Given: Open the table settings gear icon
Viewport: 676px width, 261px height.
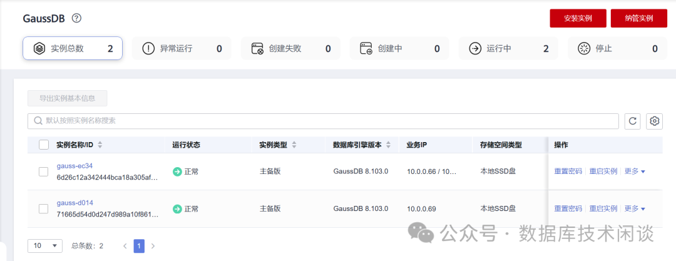Looking at the screenshot, I should click(x=655, y=121).
